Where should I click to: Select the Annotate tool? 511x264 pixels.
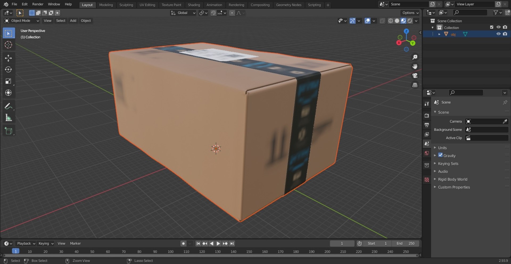click(x=9, y=106)
